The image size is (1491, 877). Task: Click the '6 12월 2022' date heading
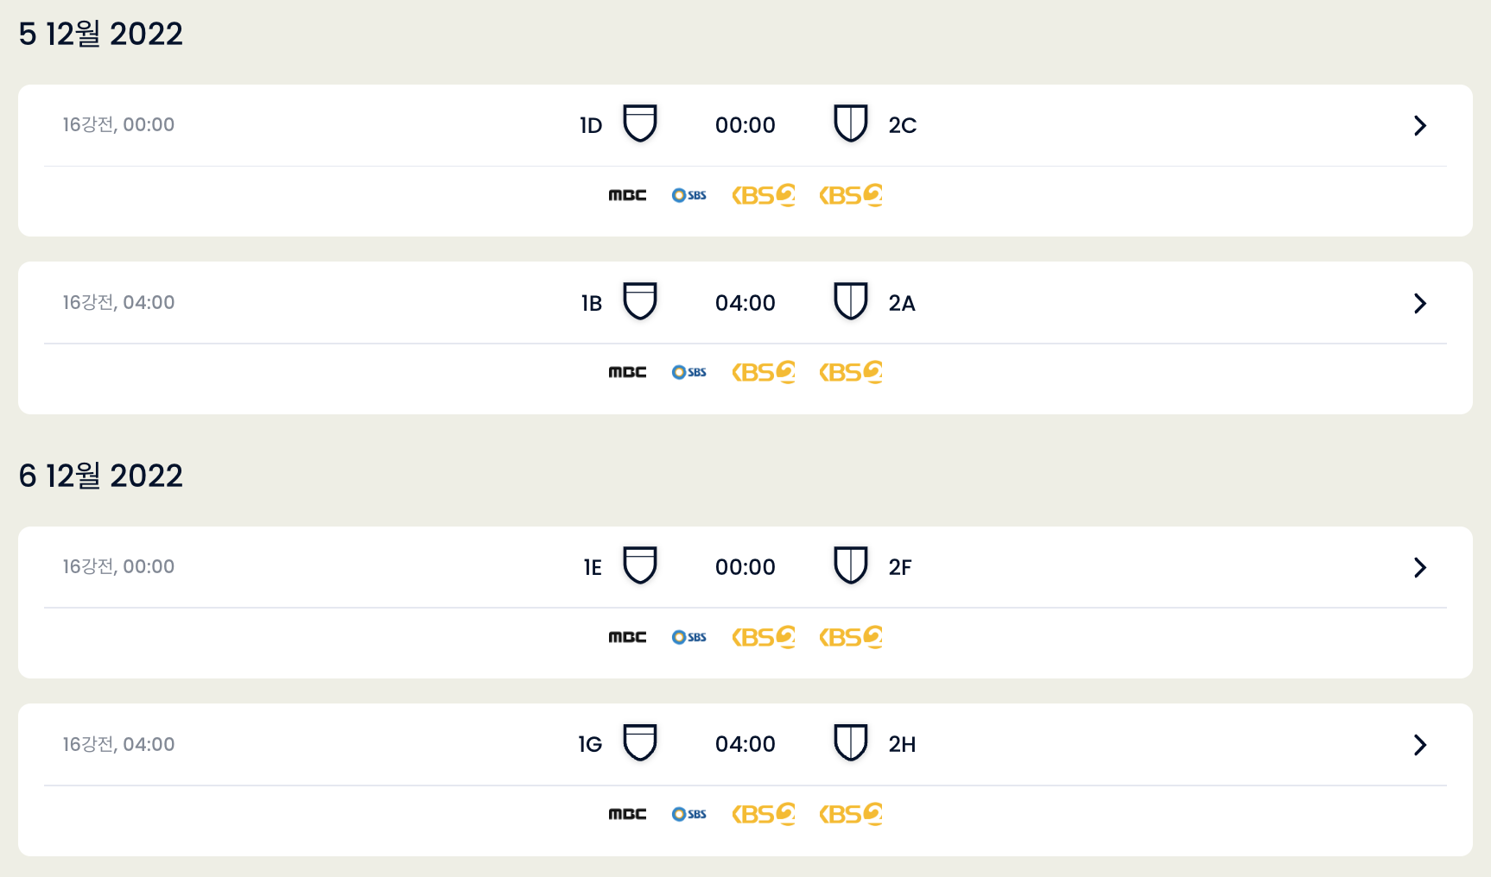point(101,476)
